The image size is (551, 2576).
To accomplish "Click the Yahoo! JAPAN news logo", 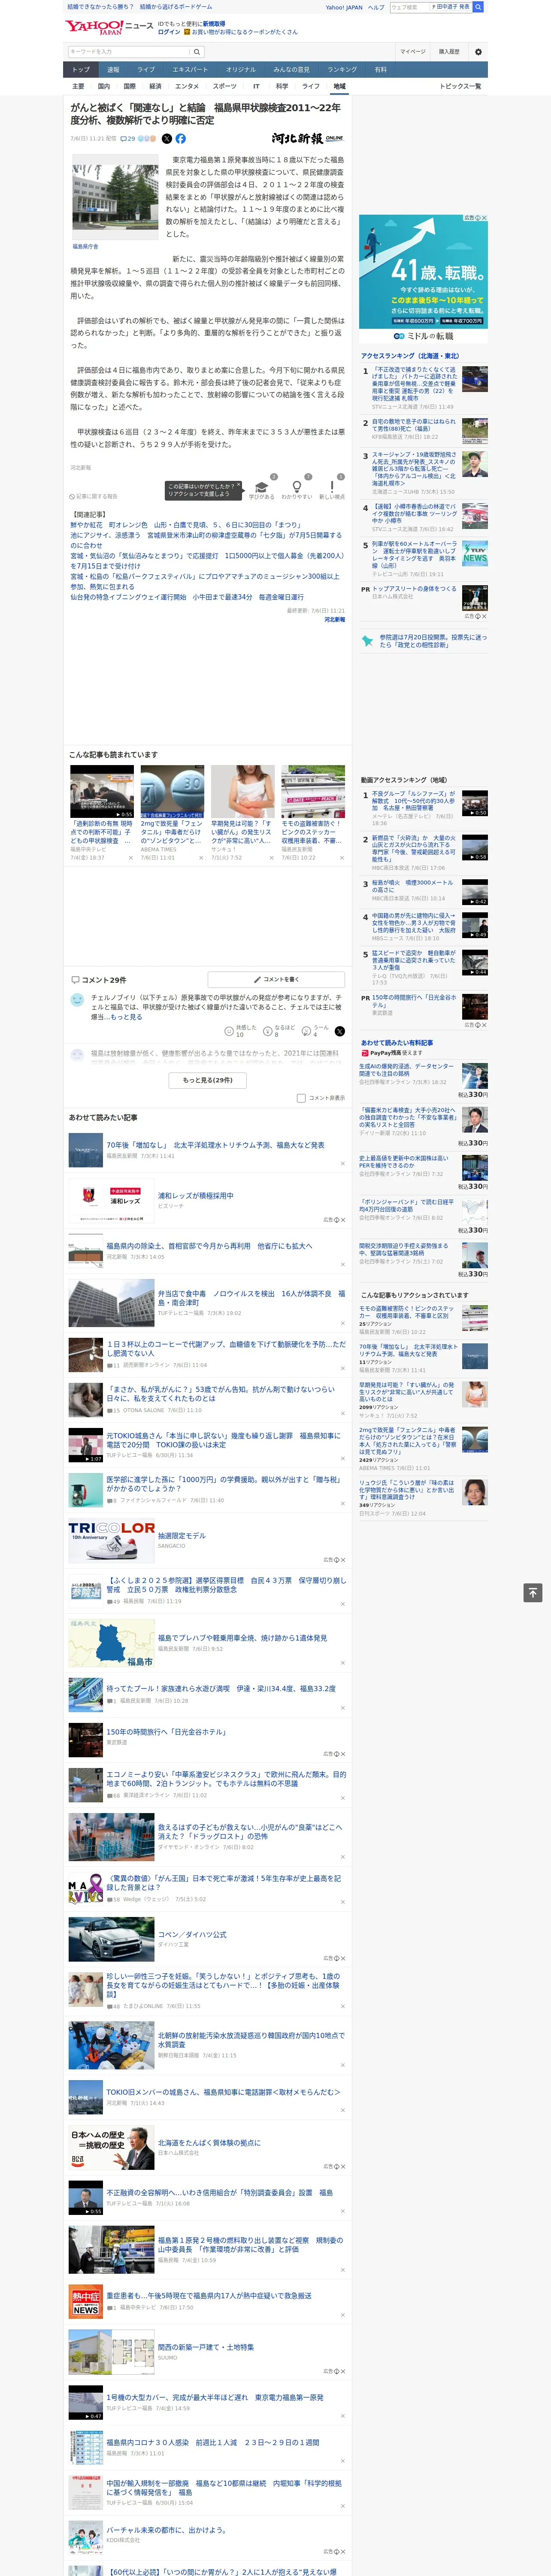I will pyautogui.click(x=109, y=27).
